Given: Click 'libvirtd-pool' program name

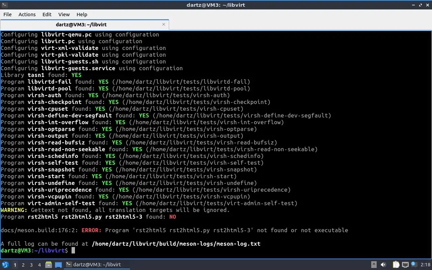Looking at the screenshot, I should [49, 88].
